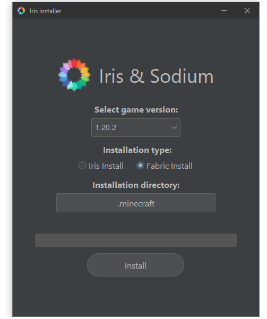Viewport: 267px width, 319px height.
Task: Select the Iris Install radio button
Action: pyautogui.click(x=82, y=166)
